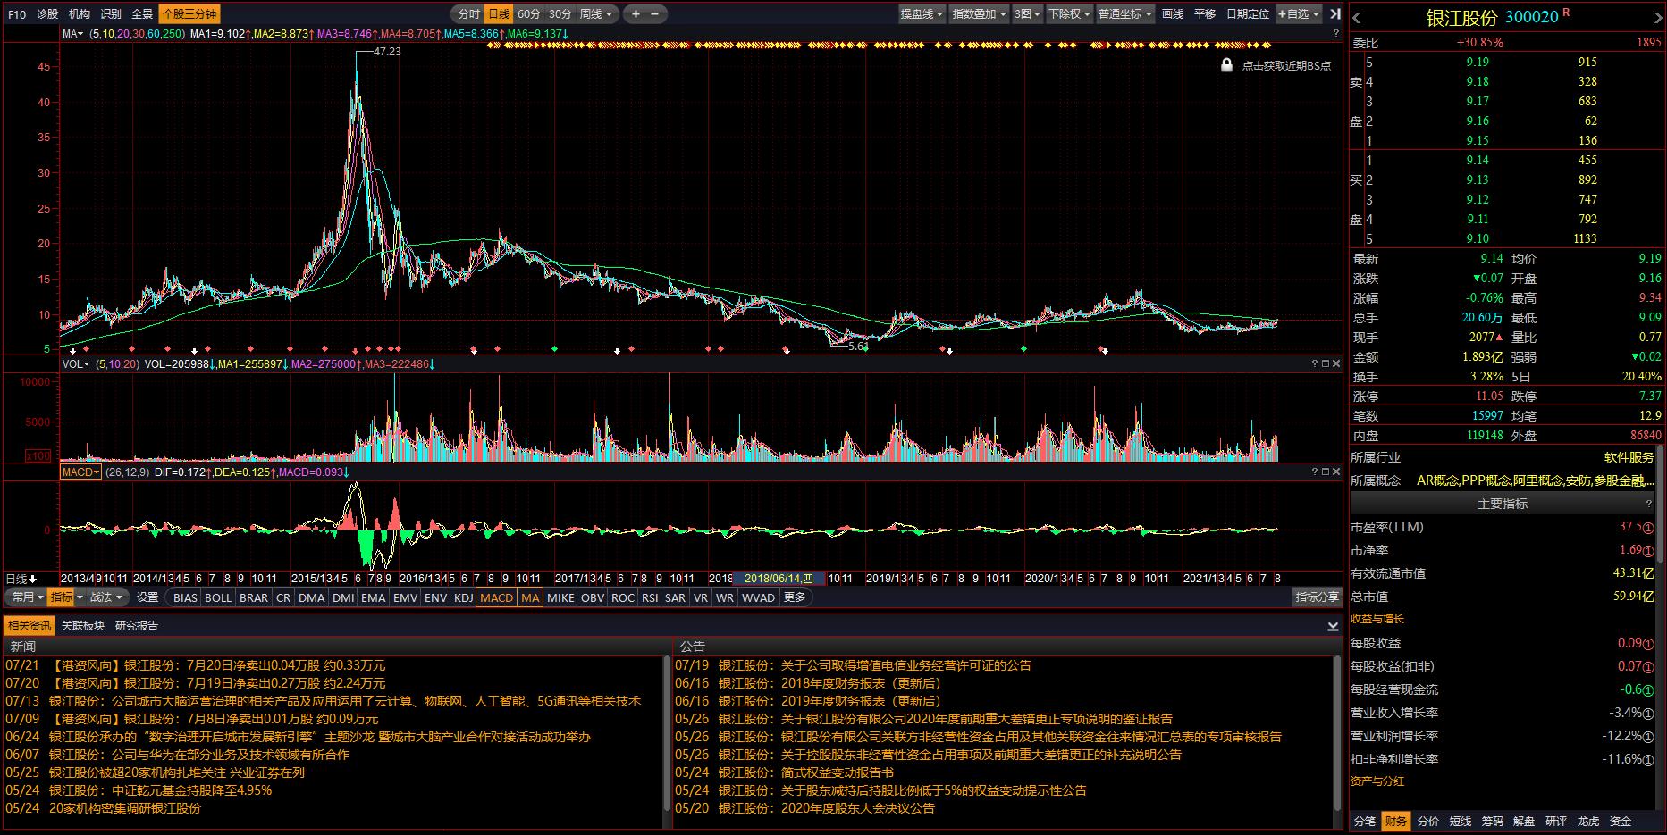Switch chart to 分时 view
This screenshot has height=835, width=1667.
click(x=468, y=13)
